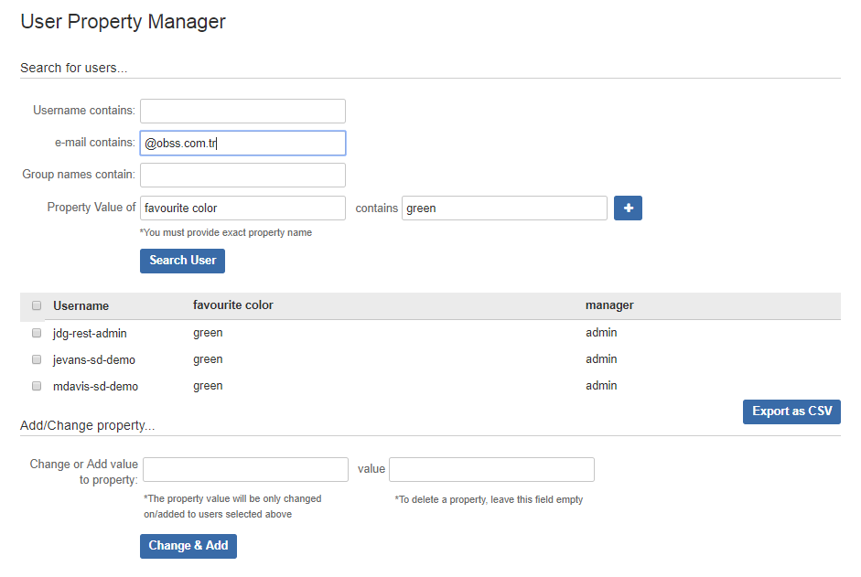Focus the Username contains field
The image size is (861, 577).
tap(242, 111)
